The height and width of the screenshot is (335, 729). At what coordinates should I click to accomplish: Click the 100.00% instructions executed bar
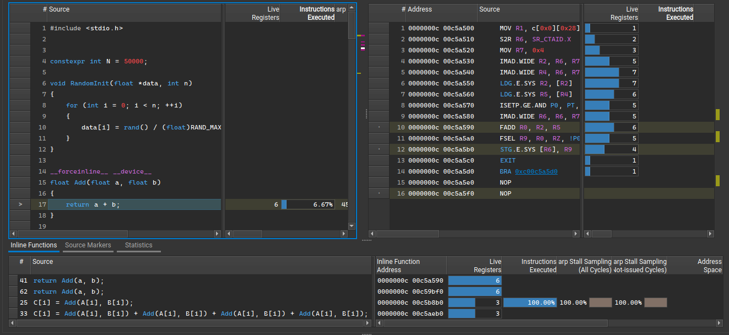tap(530, 302)
